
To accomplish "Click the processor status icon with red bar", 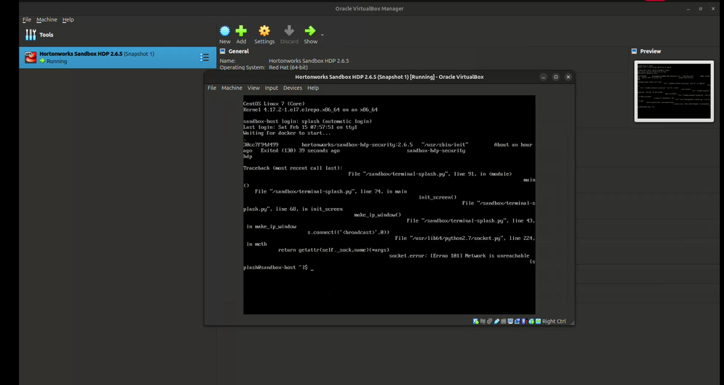I will point(525,321).
